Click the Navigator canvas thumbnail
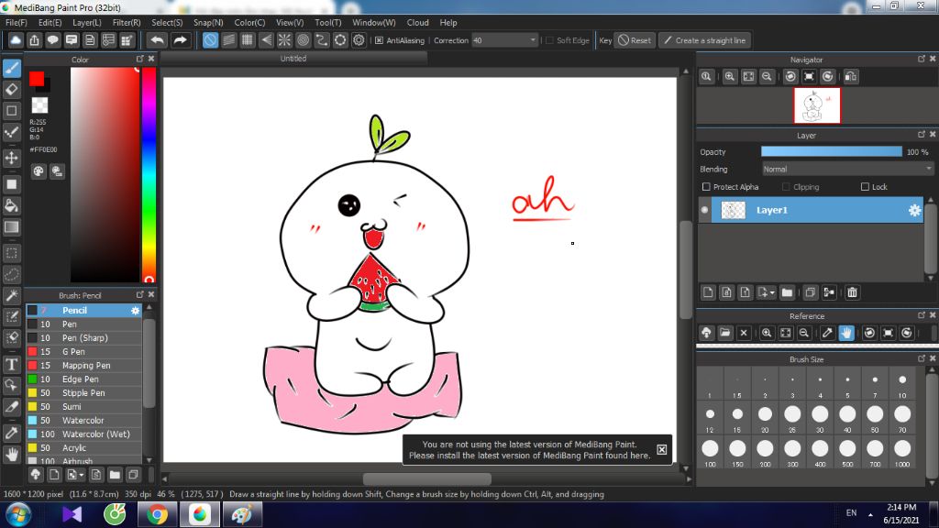This screenshot has height=528, width=939. click(817, 105)
